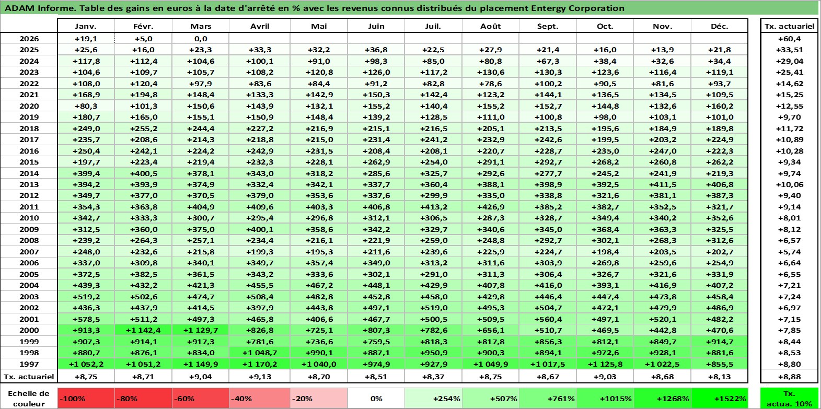Select the 2026 row label
Image resolution: width=821 pixels, height=409 pixels.
click(29, 39)
